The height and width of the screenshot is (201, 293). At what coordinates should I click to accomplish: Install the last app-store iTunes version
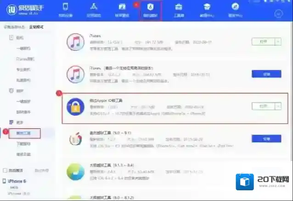[266, 74]
